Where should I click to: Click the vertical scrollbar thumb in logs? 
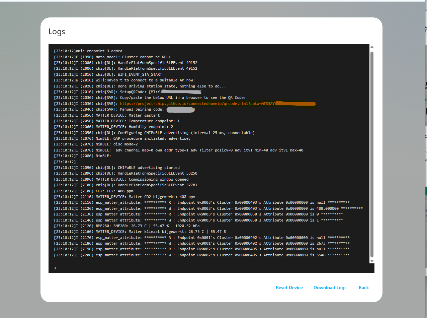[x=372, y=154]
